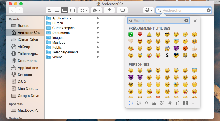Open the Dropbox toolbar dropdown

pyautogui.click(x=149, y=10)
